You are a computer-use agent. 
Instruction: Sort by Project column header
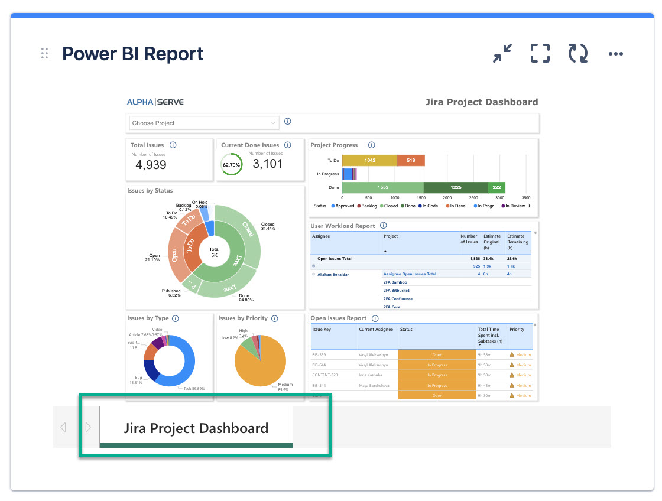point(391,236)
